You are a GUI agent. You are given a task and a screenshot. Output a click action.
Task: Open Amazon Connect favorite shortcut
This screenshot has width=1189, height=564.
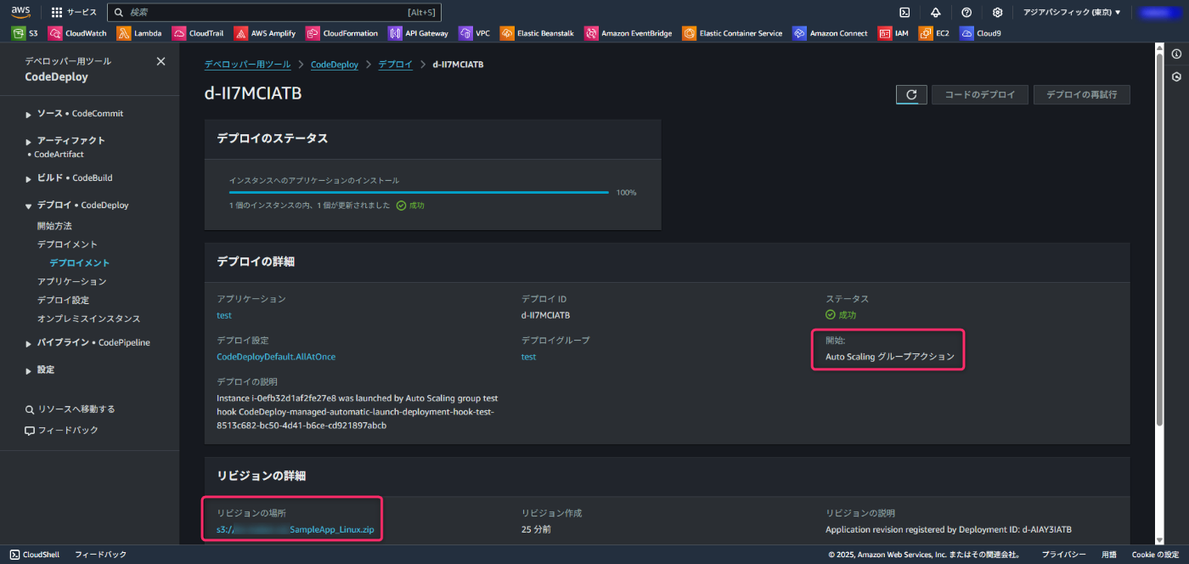(x=831, y=33)
